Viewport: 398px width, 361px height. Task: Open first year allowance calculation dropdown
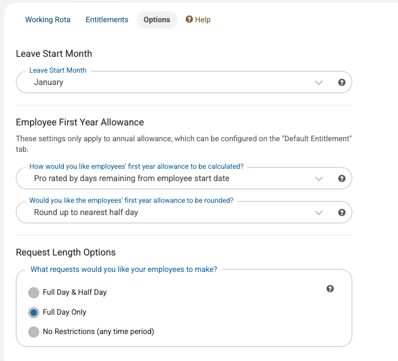pyautogui.click(x=184, y=178)
